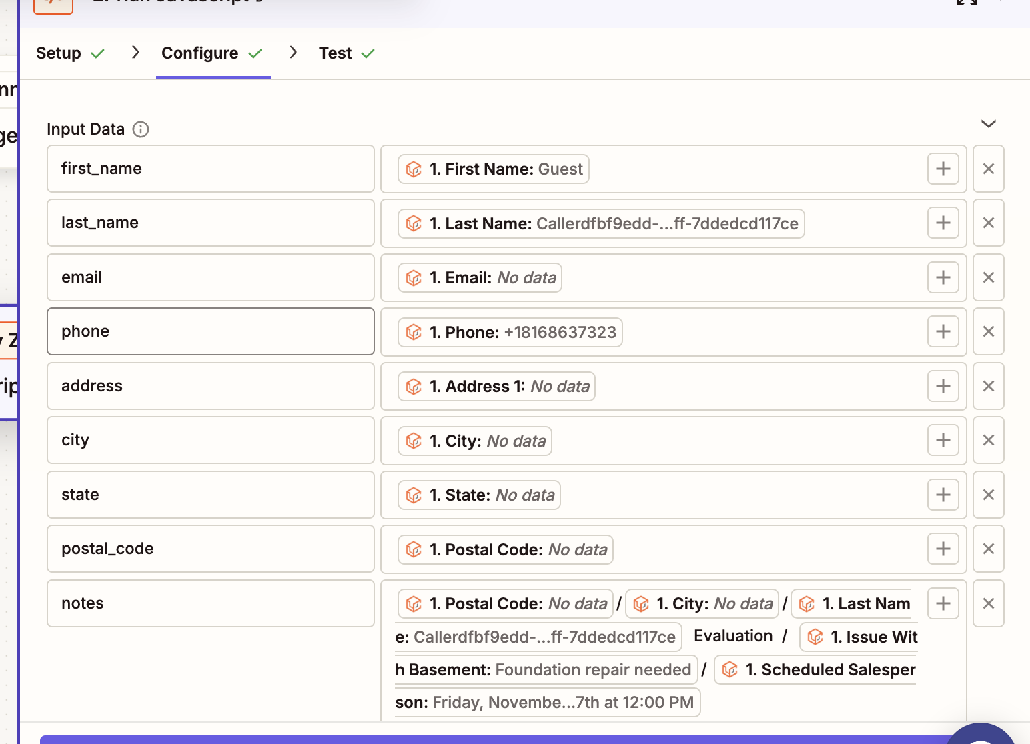The height and width of the screenshot is (744, 1030).
Task: Collapse the Input Data section chevron
Action: (x=988, y=124)
